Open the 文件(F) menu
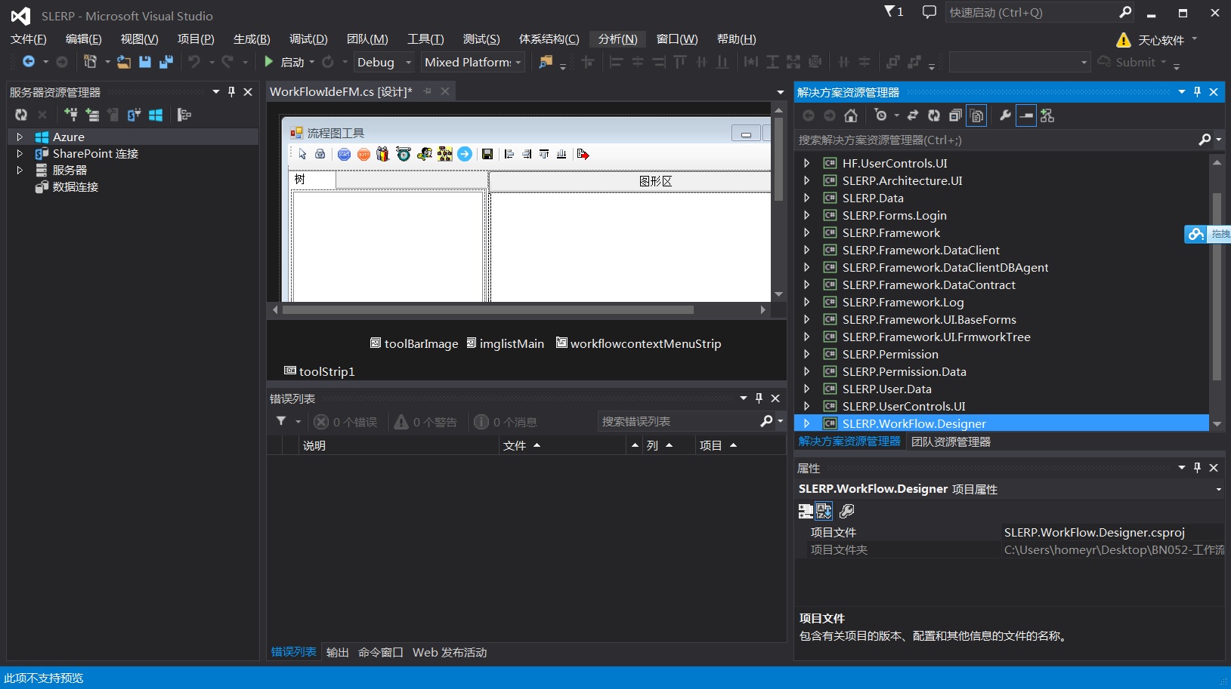The width and height of the screenshot is (1231, 689). pyautogui.click(x=29, y=39)
